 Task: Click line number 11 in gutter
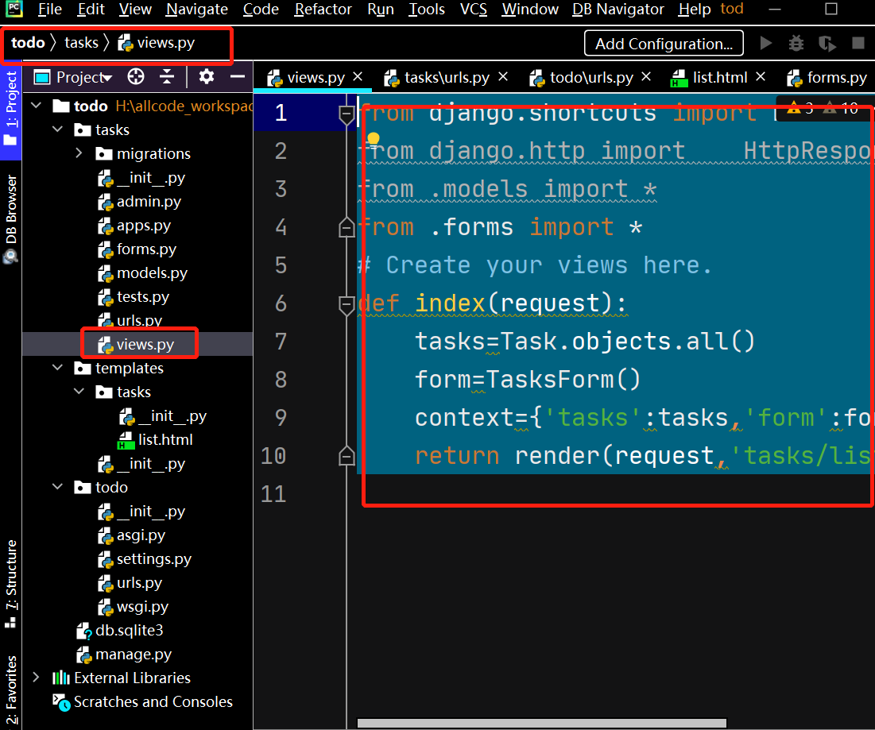pos(273,494)
